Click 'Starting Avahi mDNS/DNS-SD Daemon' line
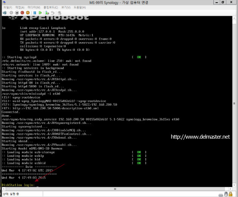The image size is (238, 197). (32, 148)
